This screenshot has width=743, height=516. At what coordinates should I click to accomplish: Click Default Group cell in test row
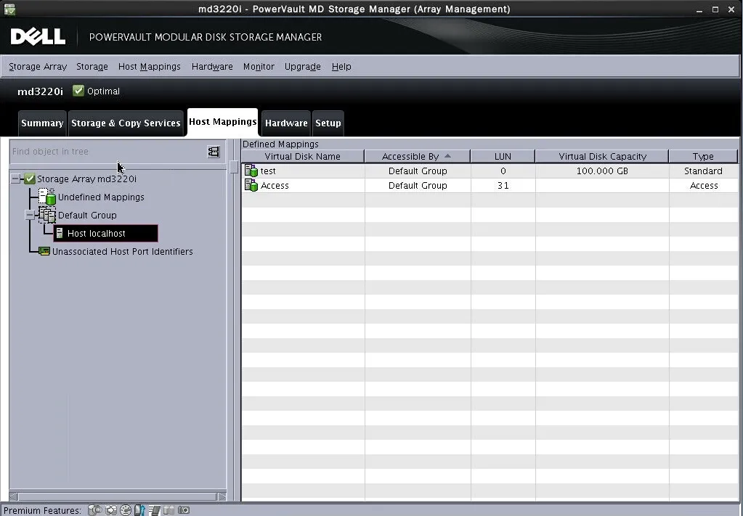tap(418, 171)
